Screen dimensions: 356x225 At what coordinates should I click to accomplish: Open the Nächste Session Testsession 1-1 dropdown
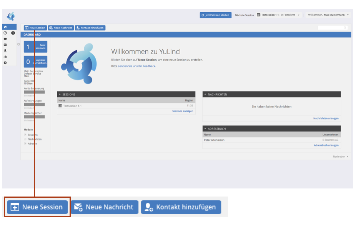coord(278,15)
